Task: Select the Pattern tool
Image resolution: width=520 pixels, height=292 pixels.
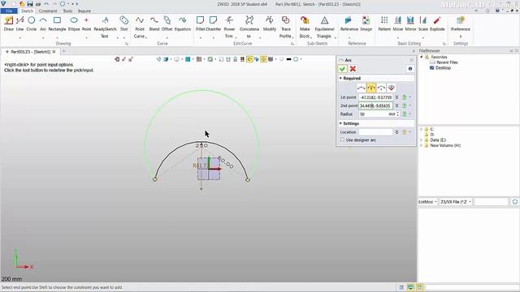Action: pos(384,24)
